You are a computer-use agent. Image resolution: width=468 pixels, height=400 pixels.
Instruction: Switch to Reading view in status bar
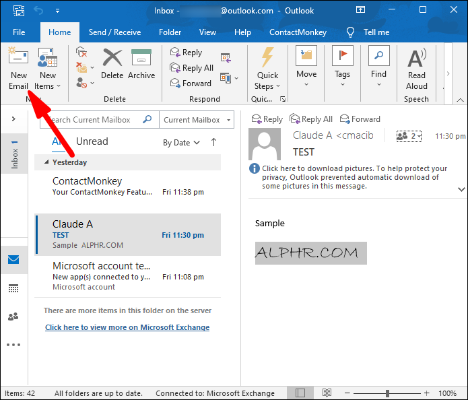point(327,393)
